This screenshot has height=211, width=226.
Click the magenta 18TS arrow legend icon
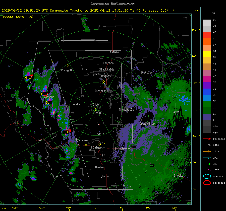pos(207,170)
